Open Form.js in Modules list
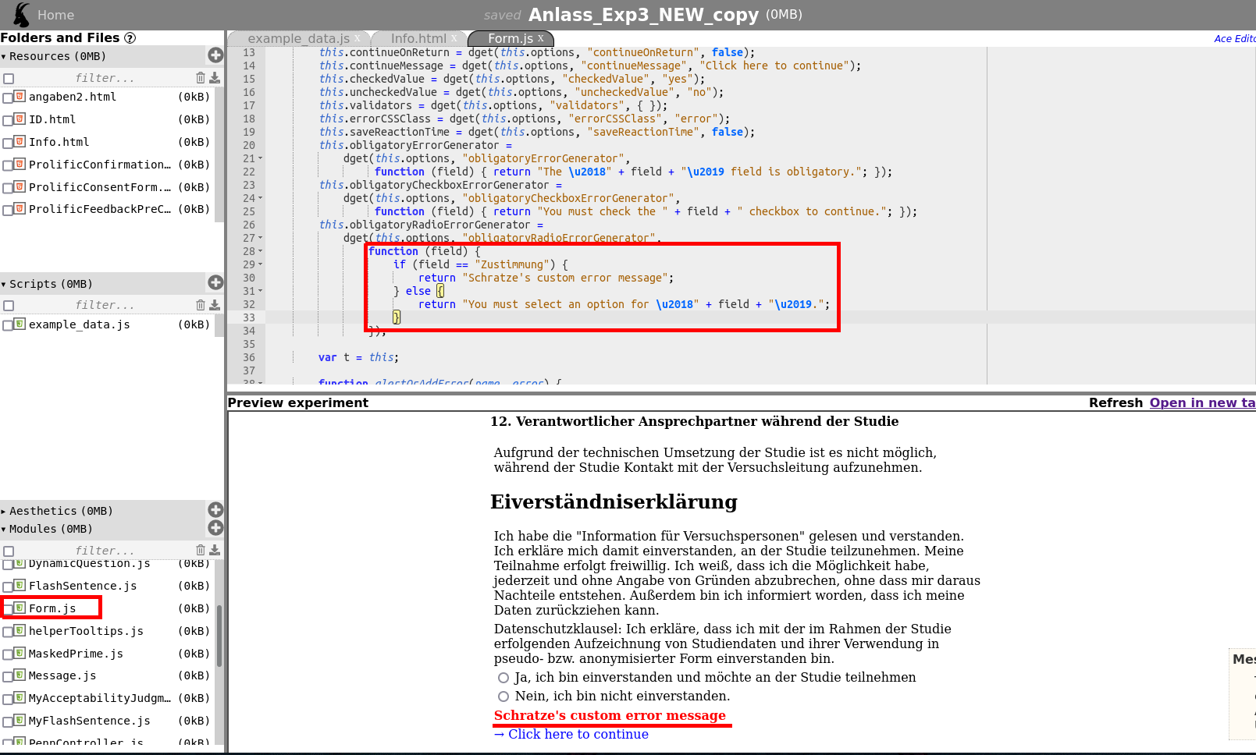Image resolution: width=1256 pixels, height=755 pixels. pos(52,608)
